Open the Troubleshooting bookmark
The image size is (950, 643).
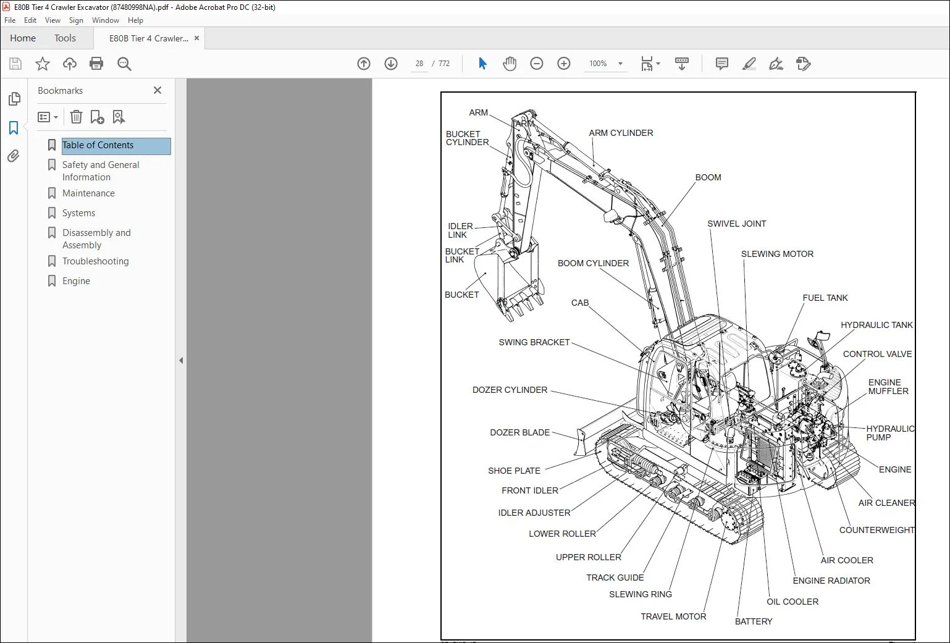pos(95,261)
